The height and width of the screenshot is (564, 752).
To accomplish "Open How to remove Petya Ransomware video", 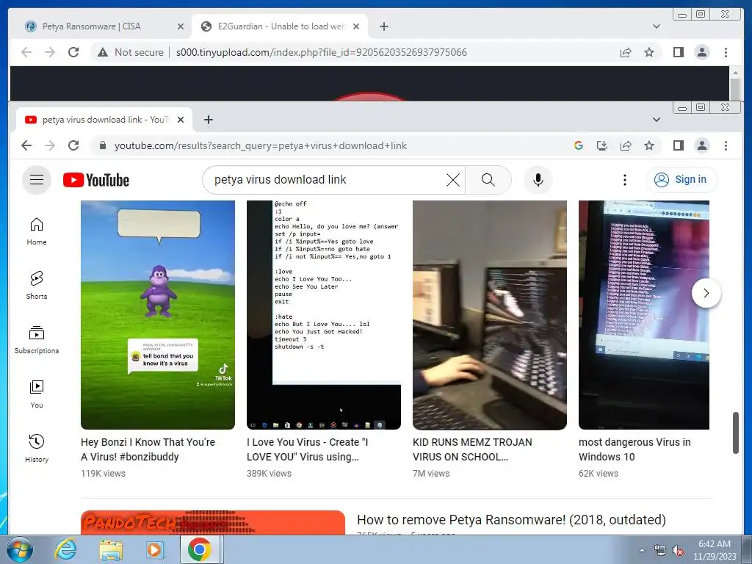I will pos(511,520).
